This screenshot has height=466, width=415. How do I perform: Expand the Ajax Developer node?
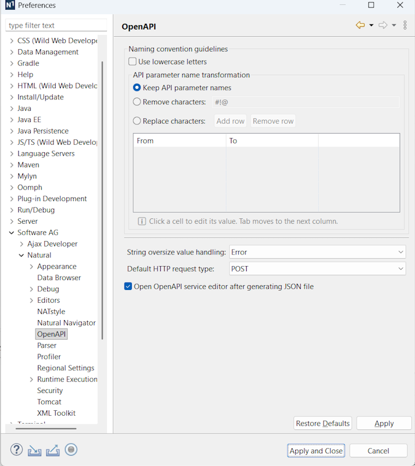click(21, 244)
